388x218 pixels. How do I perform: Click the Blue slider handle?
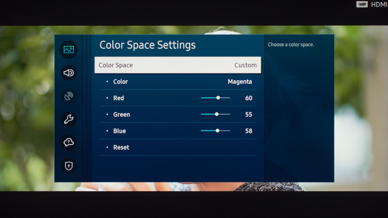[x=217, y=131]
